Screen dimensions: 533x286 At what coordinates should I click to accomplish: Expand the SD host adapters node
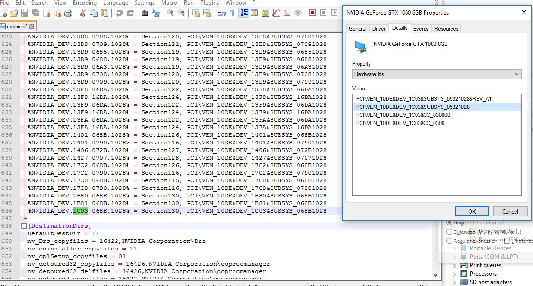click(x=454, y=282)
